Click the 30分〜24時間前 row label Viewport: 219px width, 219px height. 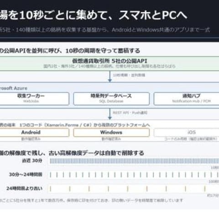tap(26, 174)
